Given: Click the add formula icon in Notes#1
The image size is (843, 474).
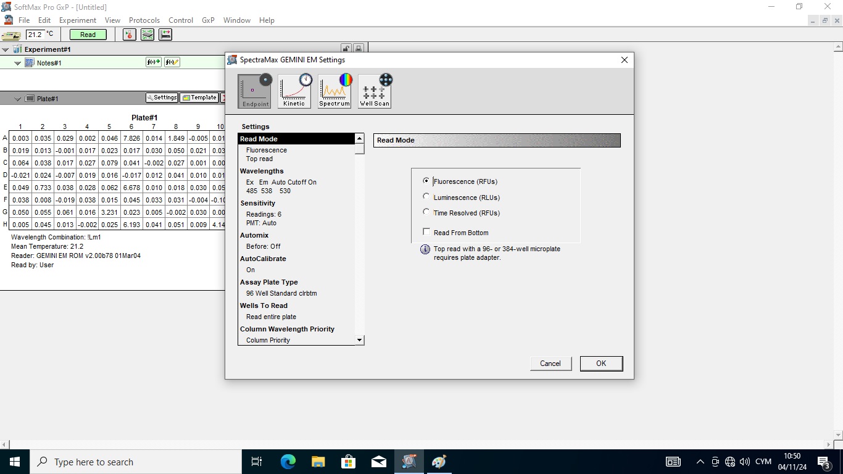Looking at the screenshot, I should pyautogui.click(x=154, y=62).
